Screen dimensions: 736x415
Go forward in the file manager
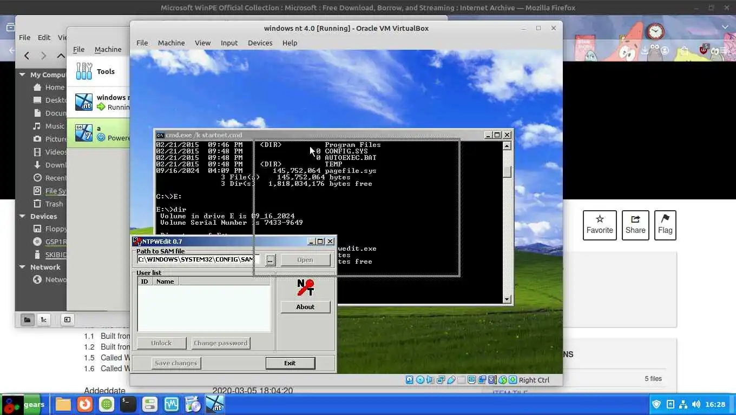(44, 55)
